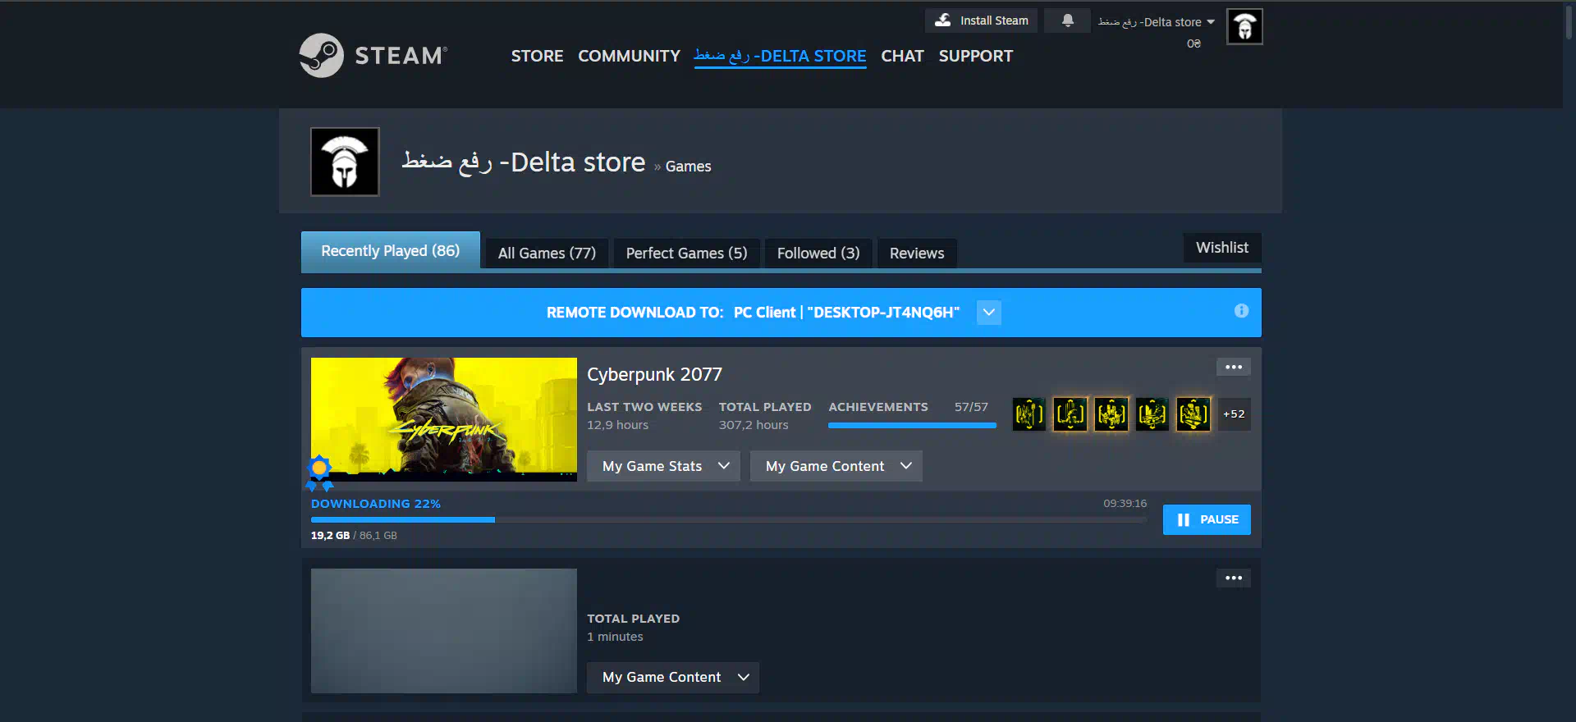Click the profile helmet avatar beside Delta store
The height and width of the screenshot is (722, 1576).
coord(345,162)
